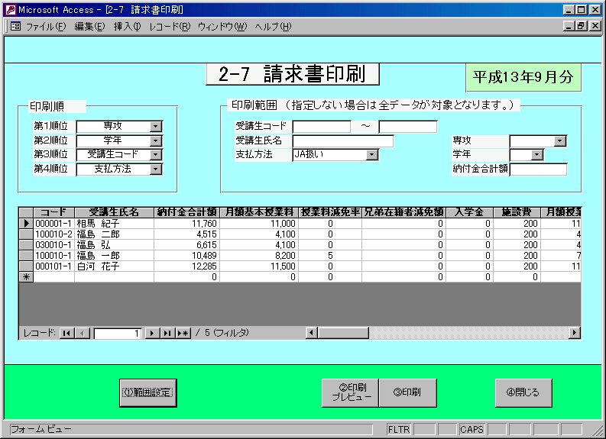Open 第3順位 dropdown showing 受講生コード
Screen dimensions: 606x439
155,155
